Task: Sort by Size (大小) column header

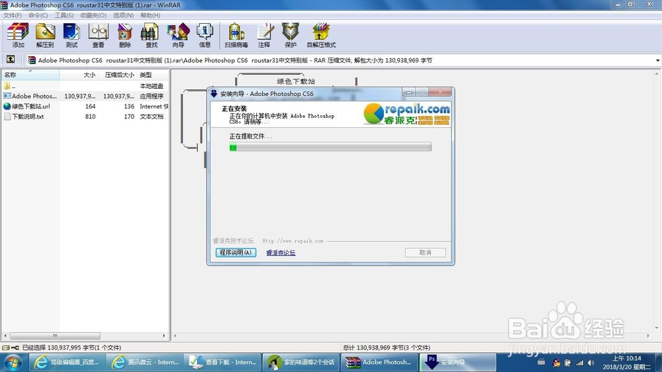Action: (x=79, y=75)
